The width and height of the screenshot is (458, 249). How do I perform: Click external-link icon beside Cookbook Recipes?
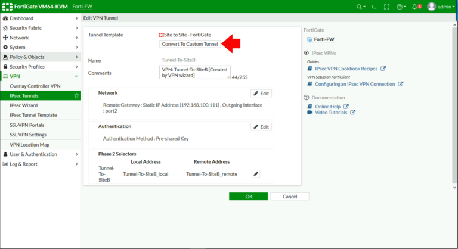(x=383, y=69)
